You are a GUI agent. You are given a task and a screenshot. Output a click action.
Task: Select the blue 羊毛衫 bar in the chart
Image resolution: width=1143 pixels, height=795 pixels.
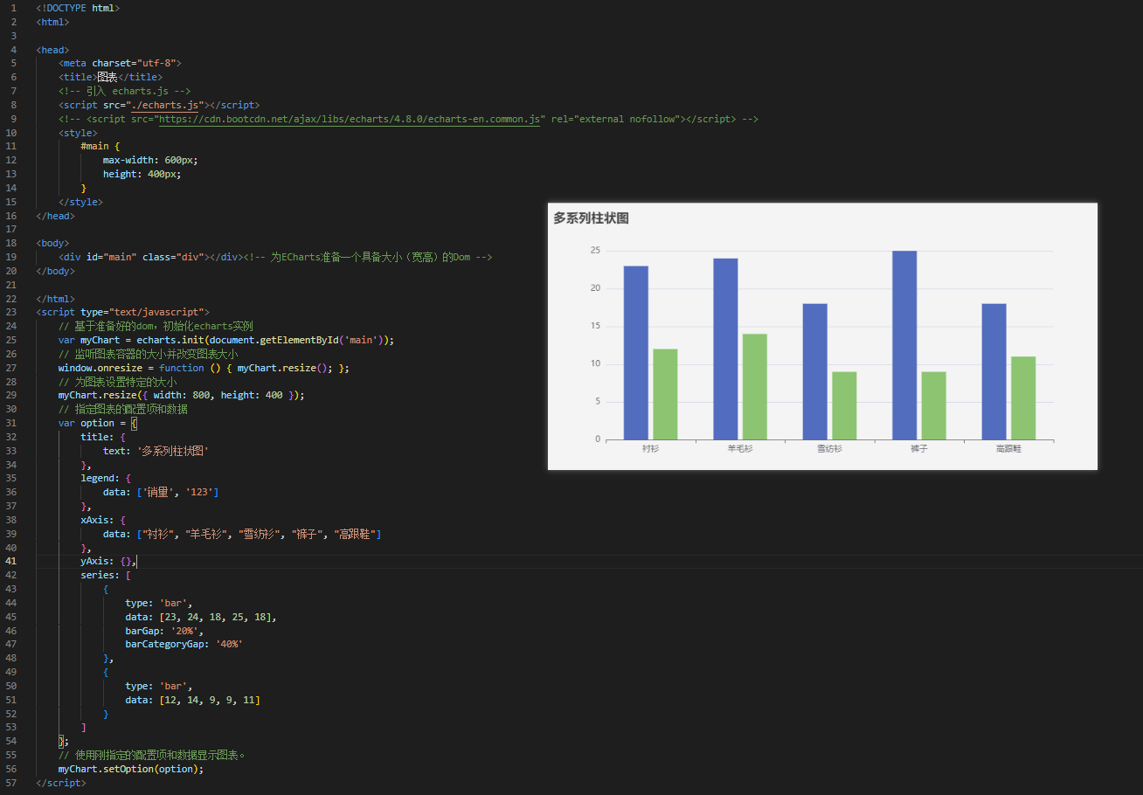tap(725, 349)
